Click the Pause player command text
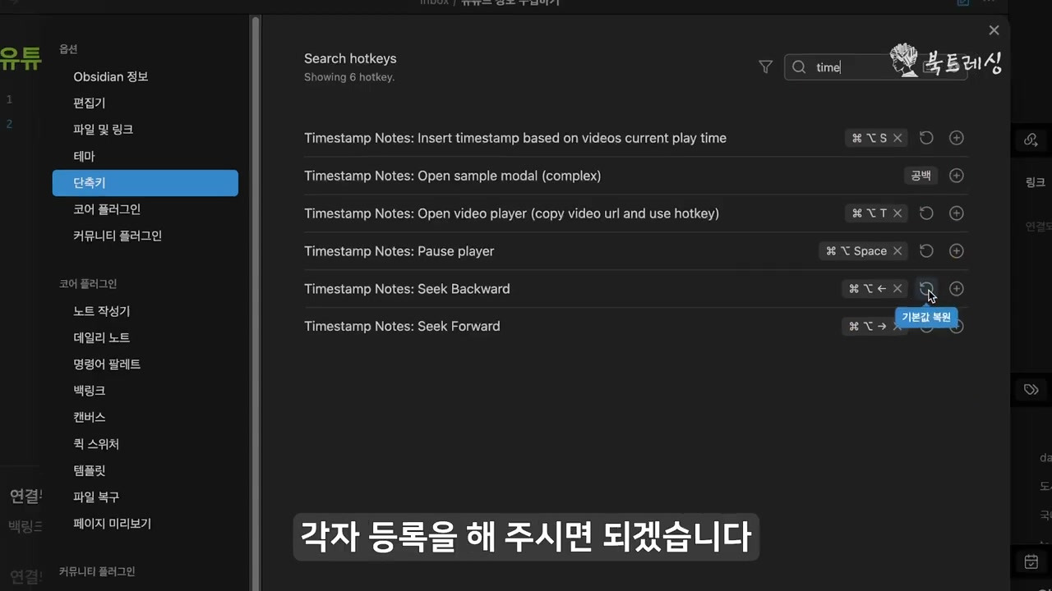The image size is (1052, 591). pyautogui.click(x=399, y=251)
